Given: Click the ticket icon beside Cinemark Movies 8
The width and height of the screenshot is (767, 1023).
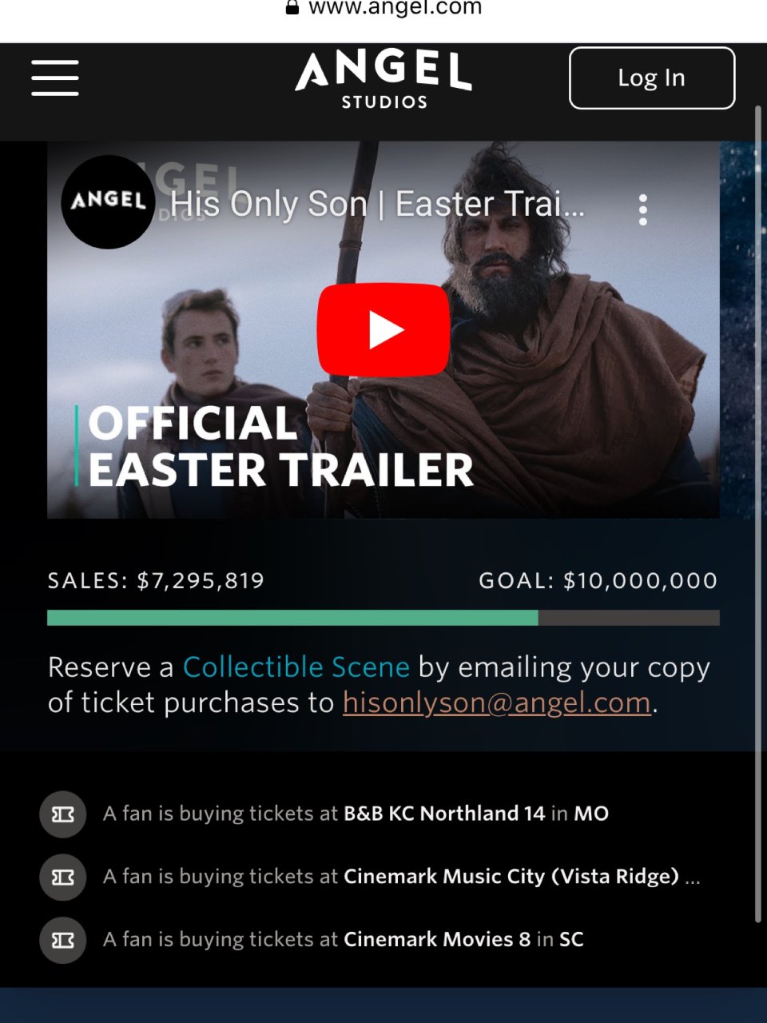Looking at the screenshot, I should [62, 940].
